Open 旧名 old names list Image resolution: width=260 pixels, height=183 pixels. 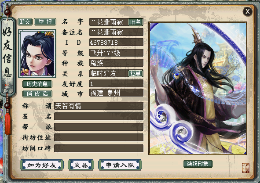[135, 22]
